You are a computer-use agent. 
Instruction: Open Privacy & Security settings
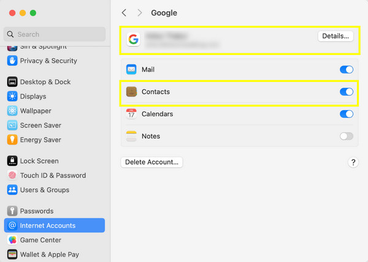tap(48, 61)
